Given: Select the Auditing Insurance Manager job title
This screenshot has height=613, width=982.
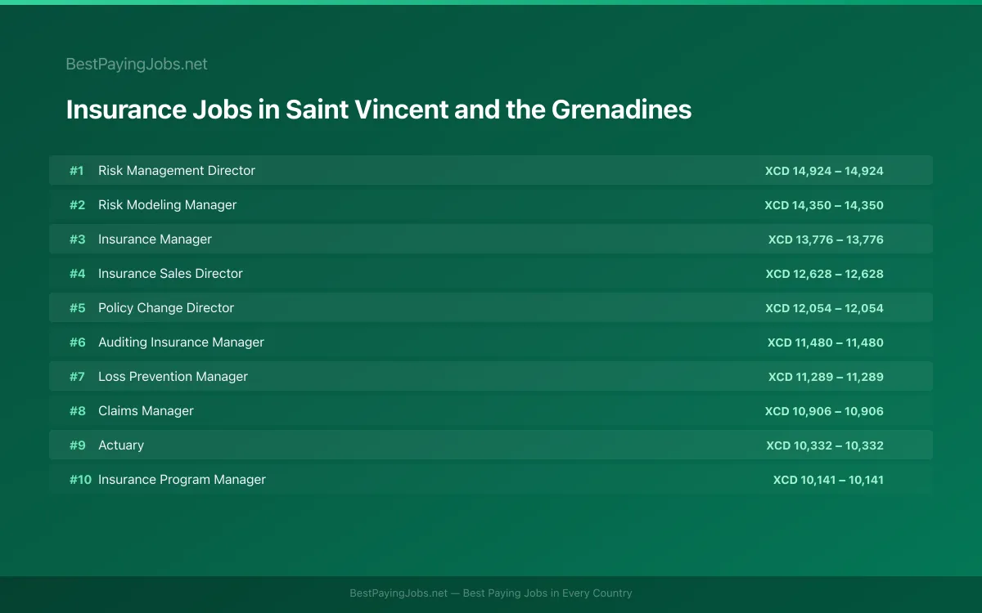Looking at the screenshot, I should pos(181,342).
